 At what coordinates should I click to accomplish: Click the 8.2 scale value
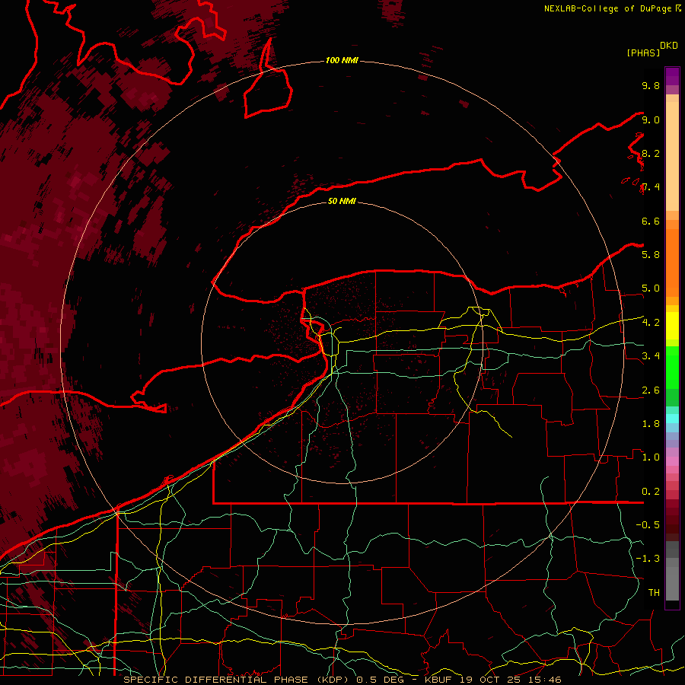651,153
